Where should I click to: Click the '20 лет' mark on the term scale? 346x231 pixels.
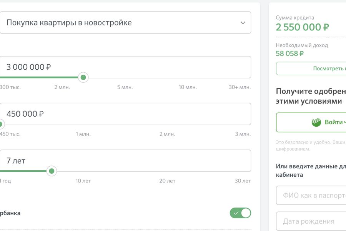167,181
